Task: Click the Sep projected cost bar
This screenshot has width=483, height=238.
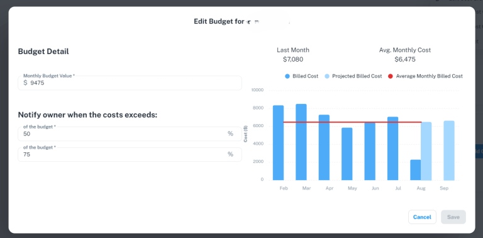Action: (x=449, y=150)
